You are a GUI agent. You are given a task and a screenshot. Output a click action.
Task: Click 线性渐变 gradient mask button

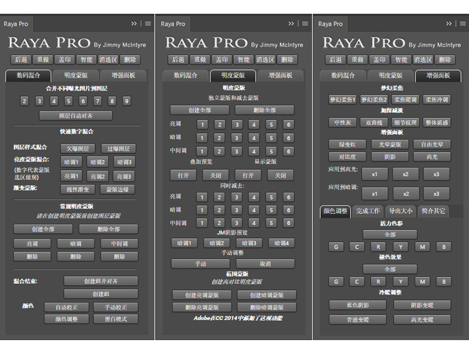pyautogui.click(x=78, y=189)
